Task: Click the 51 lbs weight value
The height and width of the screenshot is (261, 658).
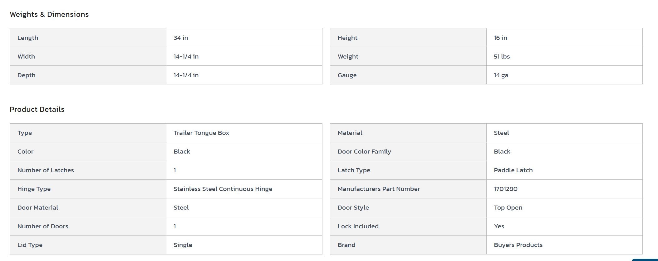Action: (502, 56)
